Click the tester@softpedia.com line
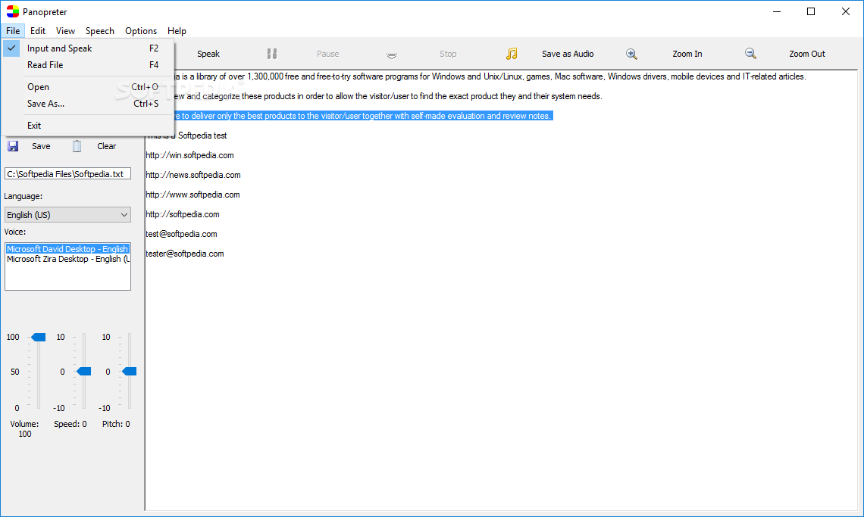Image resolution: width=864 pixels, height=517 pixels. tap(185, 254)
